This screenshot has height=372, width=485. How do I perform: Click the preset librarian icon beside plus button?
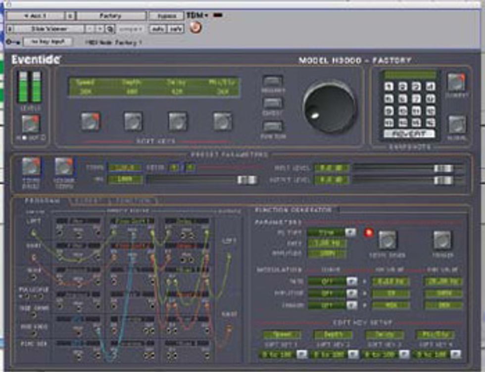click(110, 29)
